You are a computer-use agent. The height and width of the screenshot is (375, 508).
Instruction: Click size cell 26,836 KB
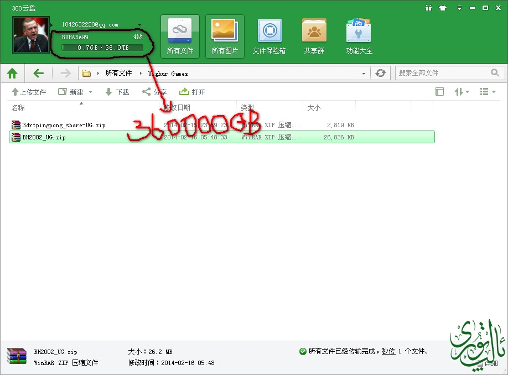pyautogui.click(x=339, y=137)
